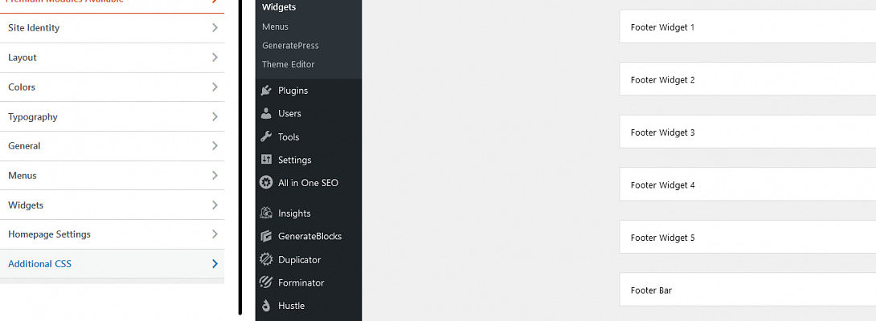Viewport: 876px width, 321px height.
Task: Click the All in One SEO gear icon
Action: 267,182
